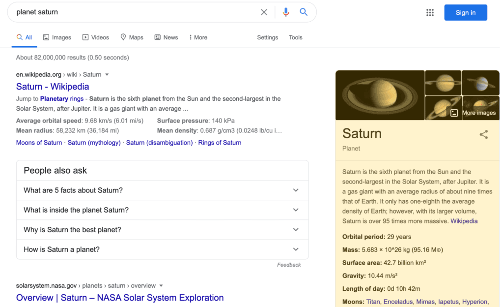Click the Feedback link under People also ask
The height and width of the screenshot is (307, 503).
[x=289, y=265]
